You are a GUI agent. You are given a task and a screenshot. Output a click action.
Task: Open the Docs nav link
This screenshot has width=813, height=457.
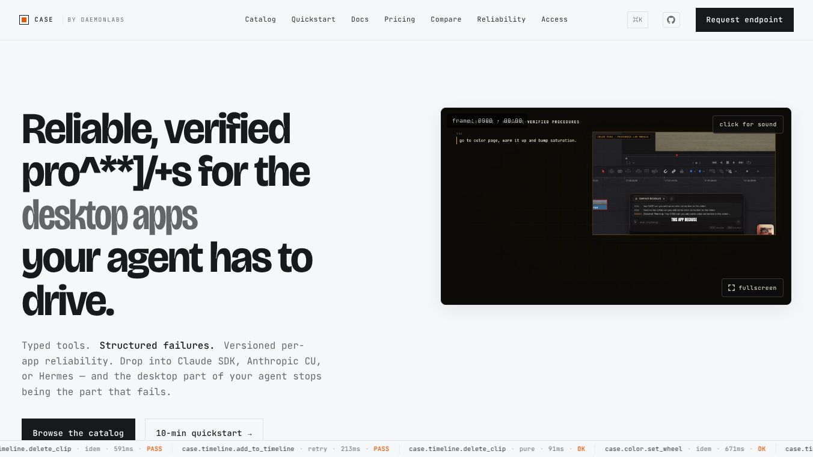click(x=360, y=19)
